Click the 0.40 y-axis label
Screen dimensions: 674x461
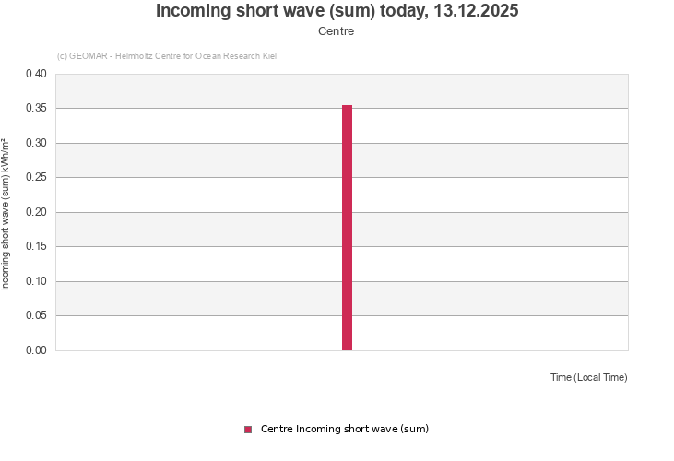pos(36,74)
